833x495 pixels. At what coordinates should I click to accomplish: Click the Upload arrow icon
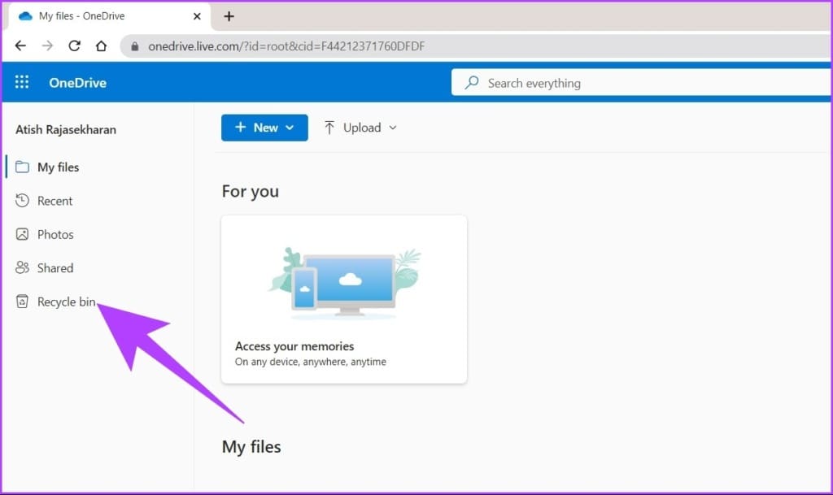[329, 128]
